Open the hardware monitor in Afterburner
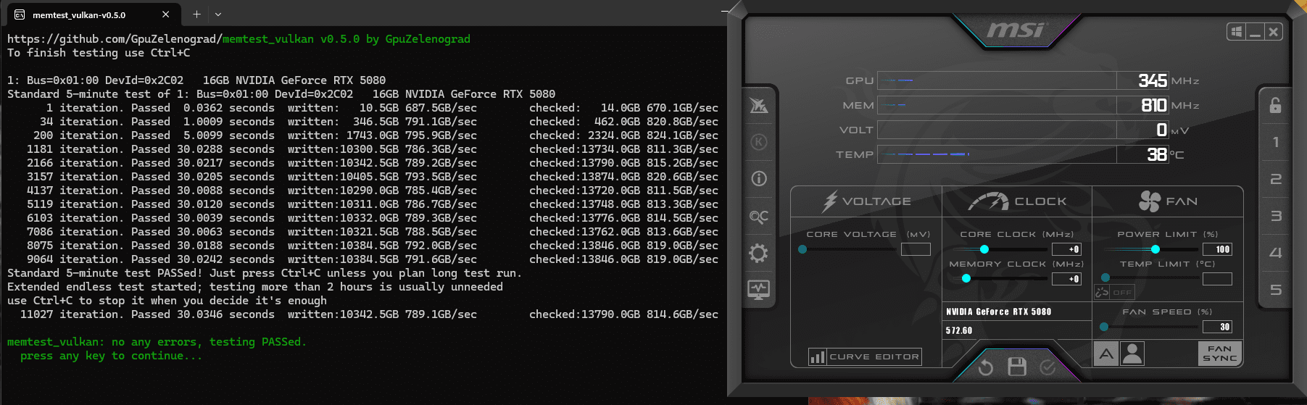 tap(758, 290)
